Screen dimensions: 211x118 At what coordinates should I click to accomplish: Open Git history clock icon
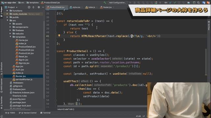click(179, 3)
